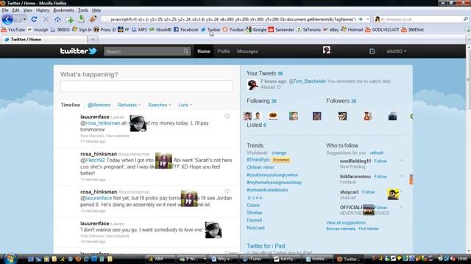Open the Santander bookmark

(x=281, y=29)
